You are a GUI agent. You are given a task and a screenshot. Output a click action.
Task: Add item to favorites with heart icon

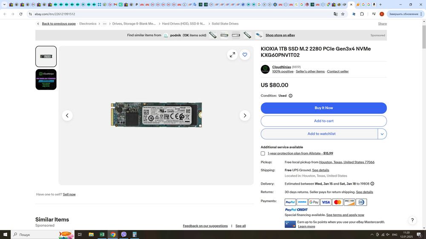pos(245,55)
